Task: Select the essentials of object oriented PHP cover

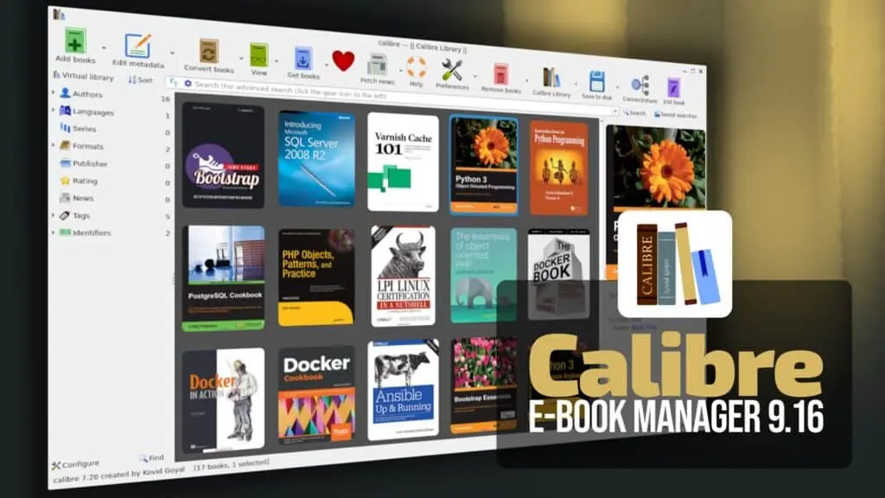Action: pyautogui.click(x=484, y=275)
